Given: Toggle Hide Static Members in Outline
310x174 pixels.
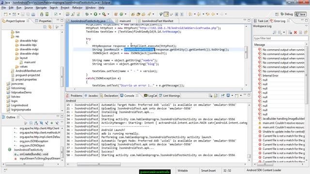Looking at the screenshot, I should click(46, 123).
